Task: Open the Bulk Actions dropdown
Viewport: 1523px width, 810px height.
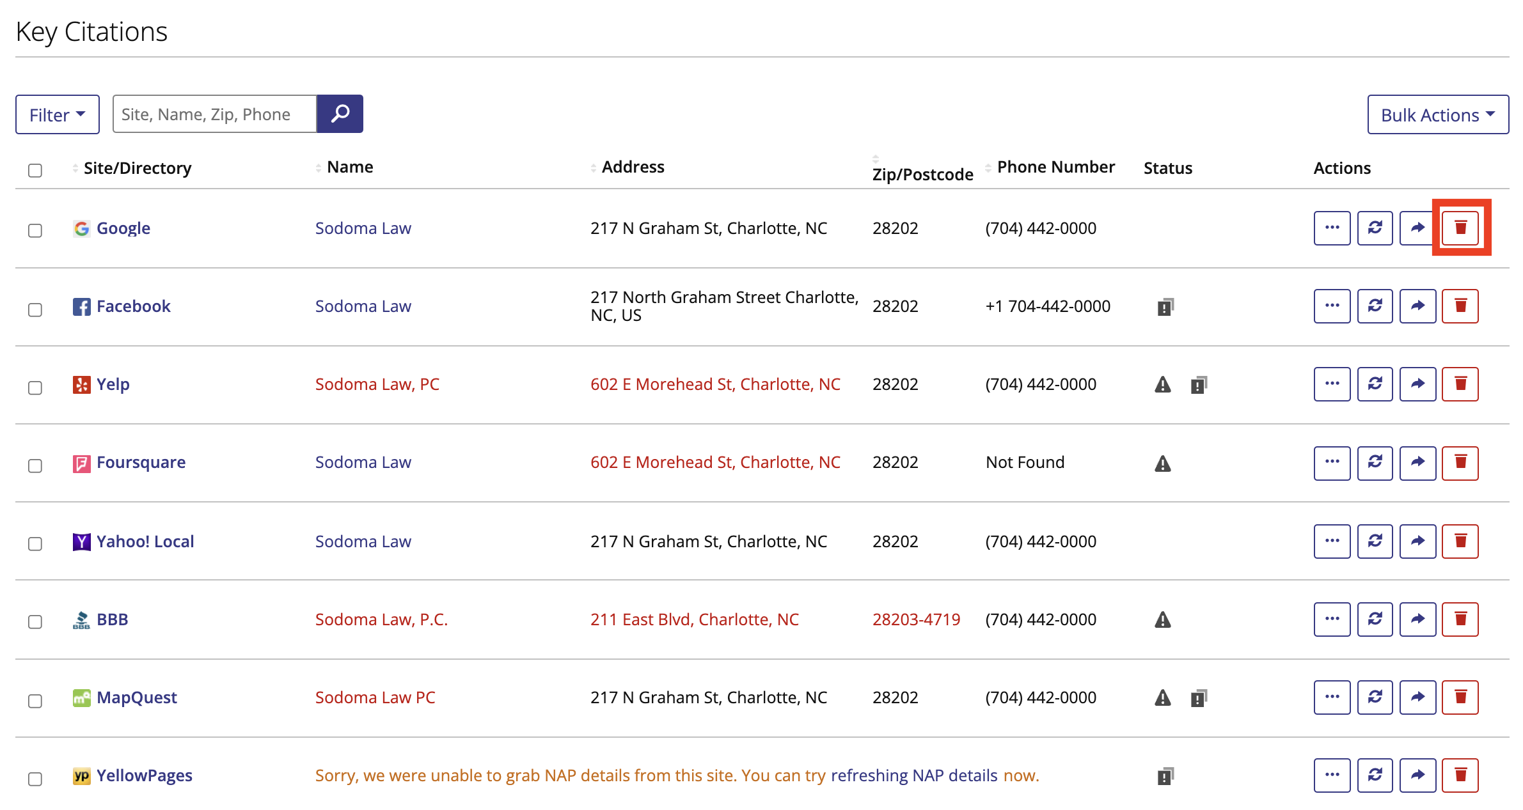Action: [1437, 114]
